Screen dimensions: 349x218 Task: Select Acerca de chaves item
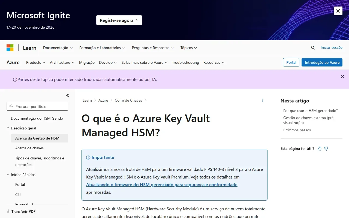click(29, 148)
